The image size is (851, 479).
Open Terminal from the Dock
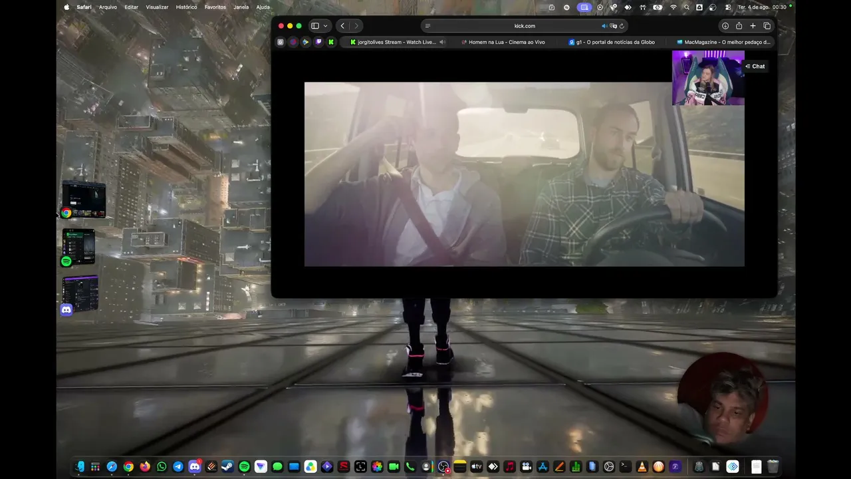pos(625,467)
